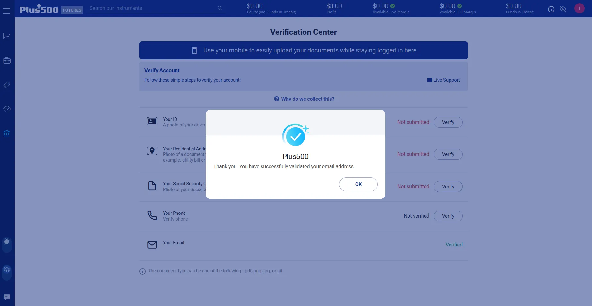Viewport: 592px width, 306px height.
Task: Click the Social Security document icon
Action: tap(152, 186)
